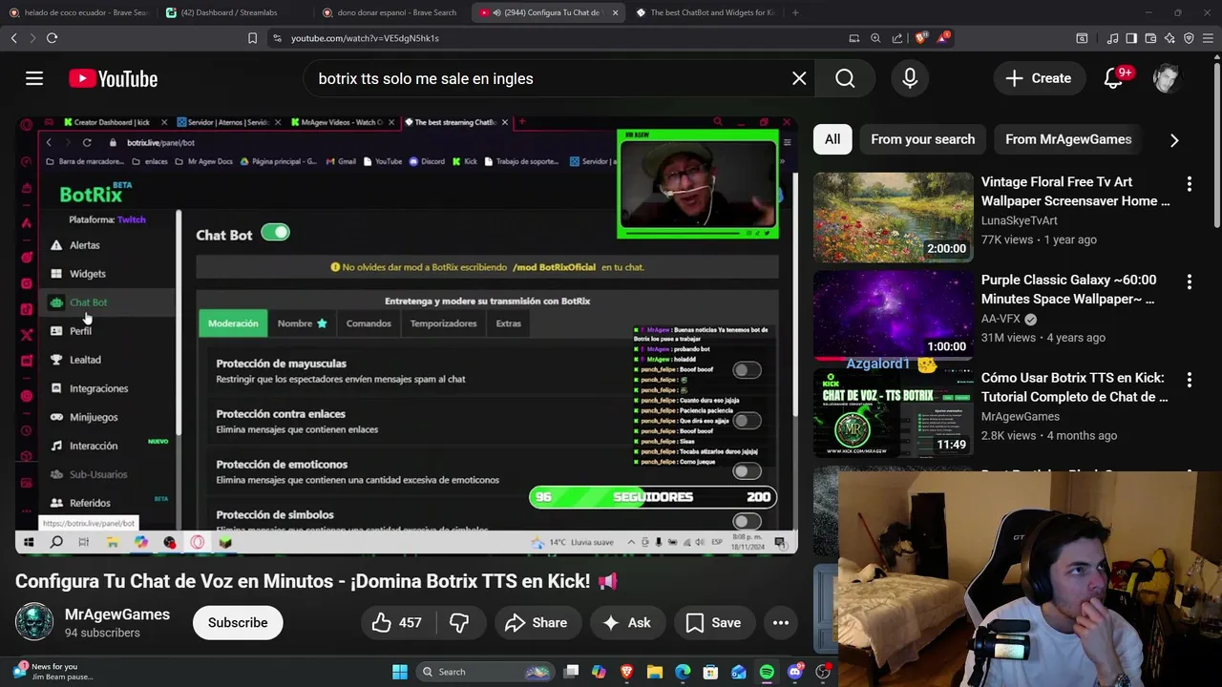Click the Ask button under the video
Image resolution: width=1222 pixels, height=687 pixels.
[626, 622]
